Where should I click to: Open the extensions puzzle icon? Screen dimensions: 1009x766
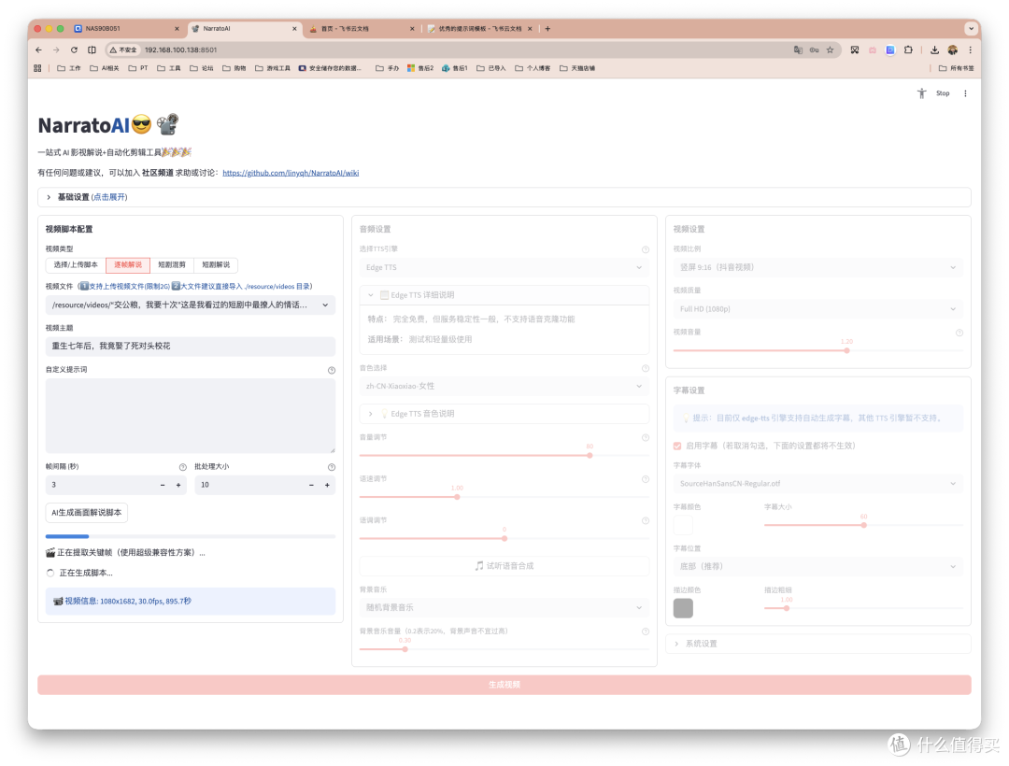pos(908,50)
